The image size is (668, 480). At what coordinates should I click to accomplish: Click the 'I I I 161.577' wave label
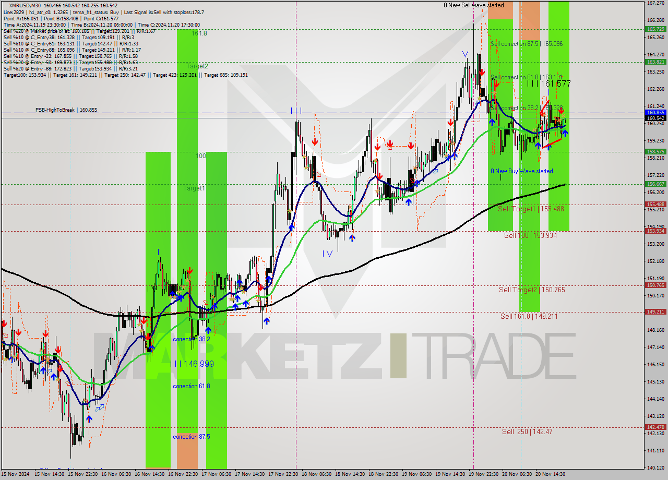(x=548, y=83)
